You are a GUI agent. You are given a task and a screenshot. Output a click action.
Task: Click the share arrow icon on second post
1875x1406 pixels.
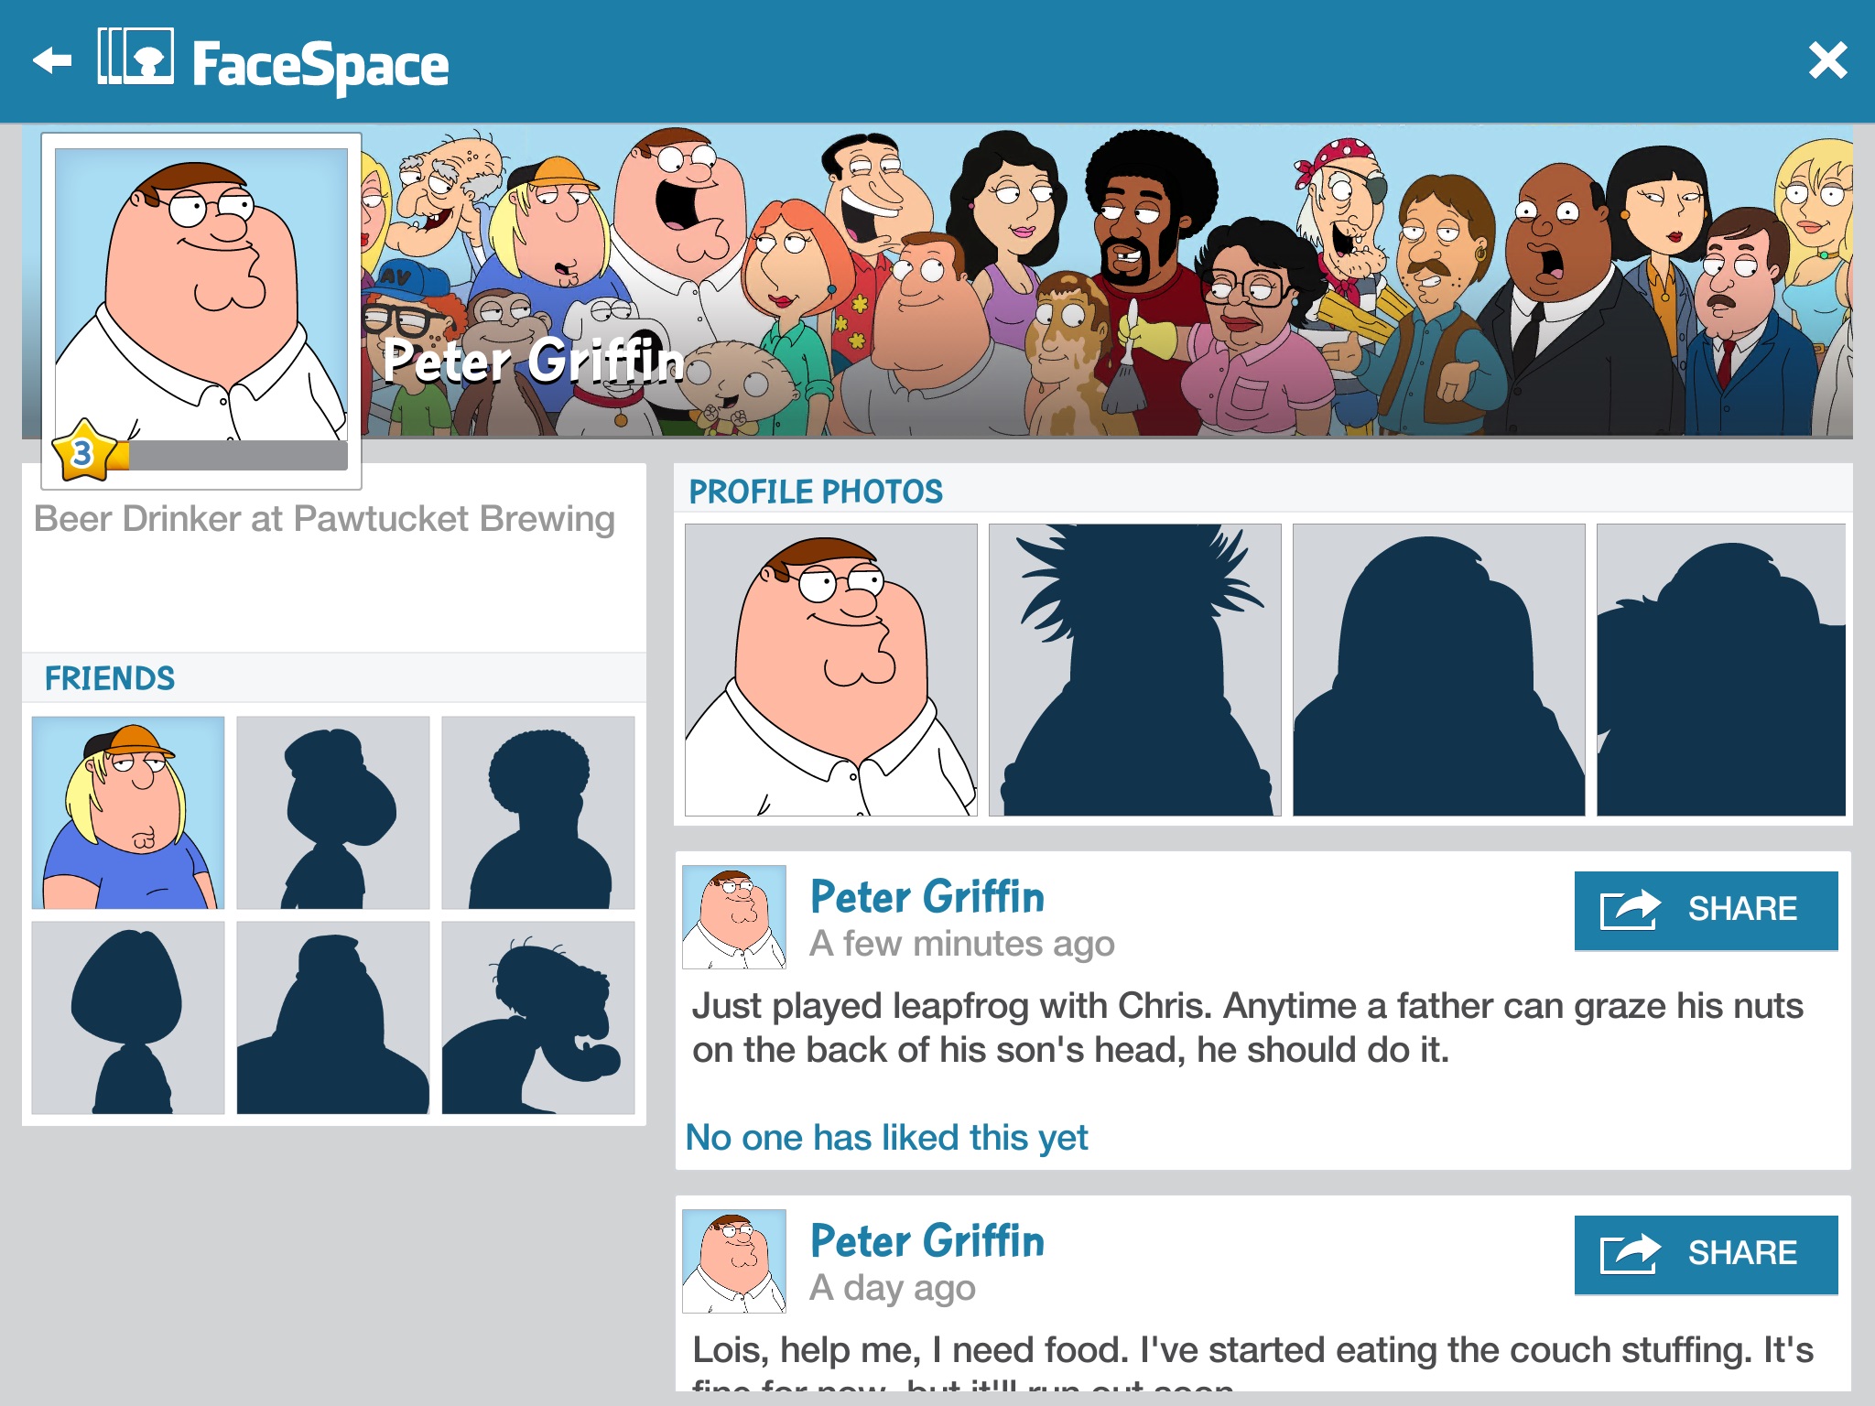click(x=1630, y=1253)
